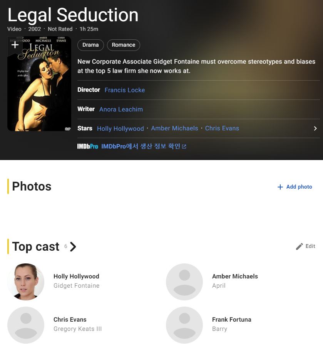The image size is (323, 344).
Task: Open the Legal Seduction poster image
Action: point(39,84)
